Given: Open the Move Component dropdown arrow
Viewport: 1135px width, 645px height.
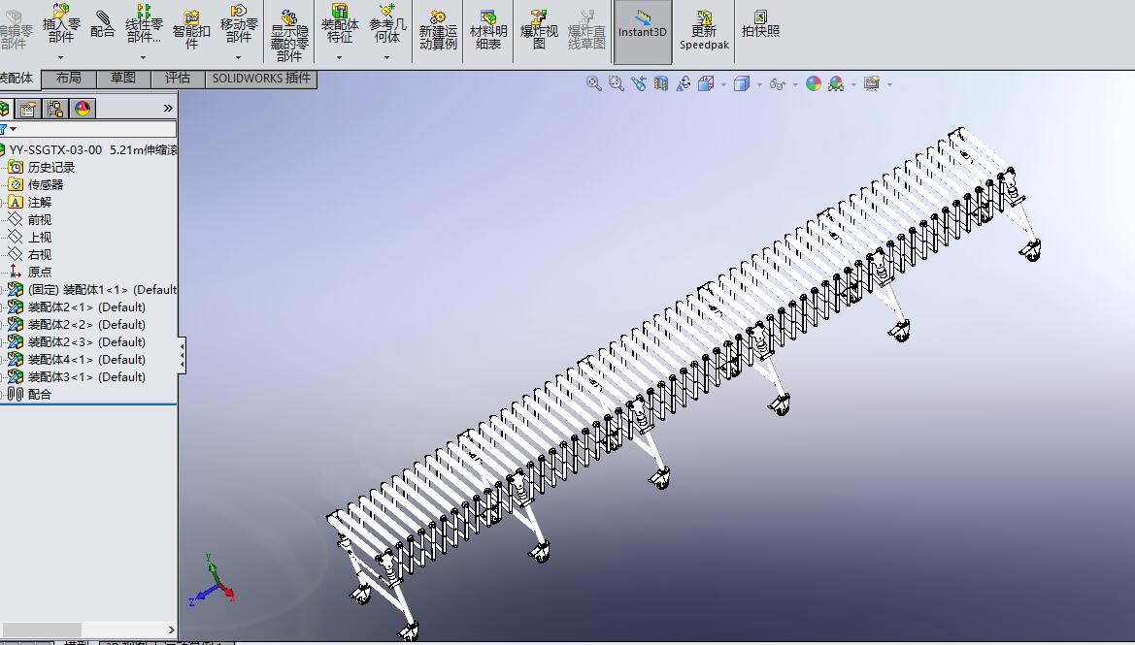Looking at the screenshot, I should pos(239,57).
